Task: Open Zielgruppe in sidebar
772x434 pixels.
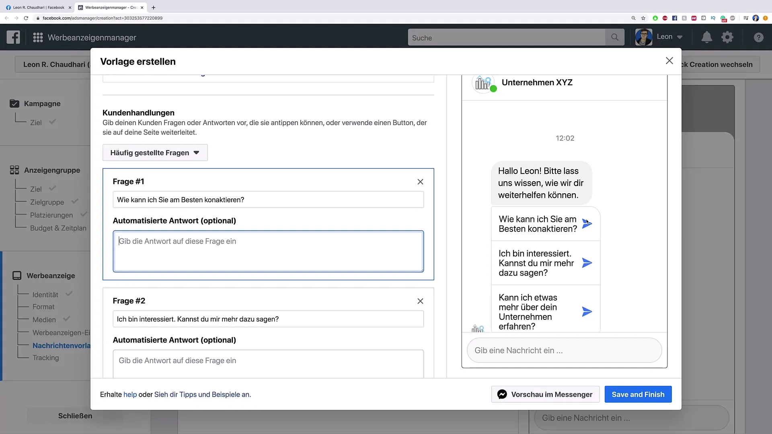Action: [x=47, y=202]
